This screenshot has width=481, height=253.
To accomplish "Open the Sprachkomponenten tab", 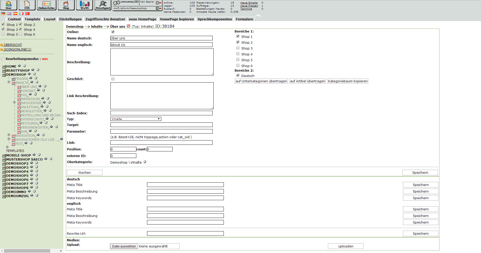I will coord(214,19).
